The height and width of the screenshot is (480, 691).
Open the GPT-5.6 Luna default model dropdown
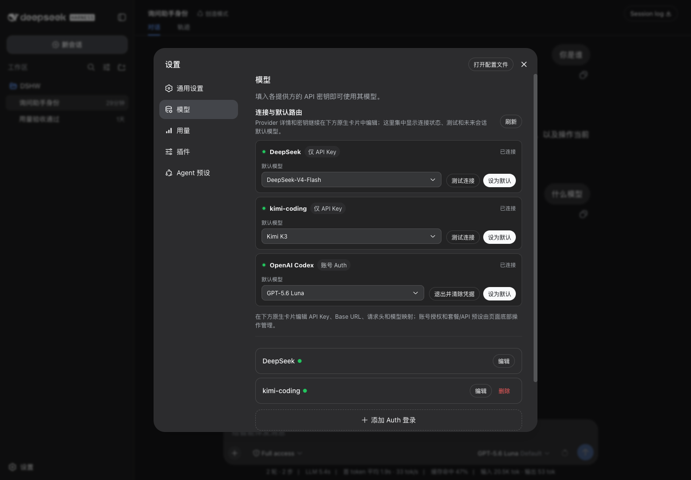[x=343, y=293]
